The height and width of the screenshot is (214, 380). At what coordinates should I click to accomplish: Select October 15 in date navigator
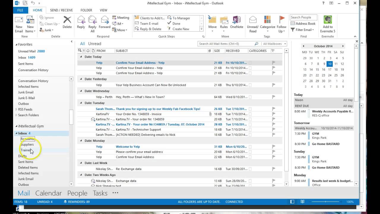324,70
